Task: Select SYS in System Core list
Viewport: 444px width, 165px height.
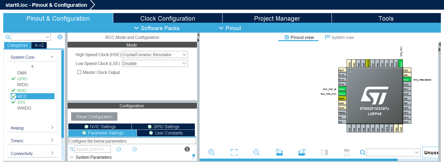Action: [x=21, y=102]
